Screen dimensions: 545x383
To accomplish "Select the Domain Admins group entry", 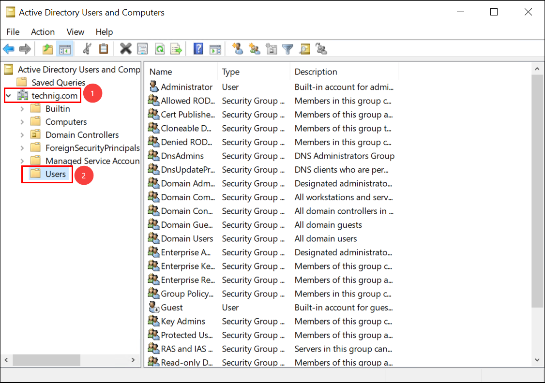I will point(188,183).
